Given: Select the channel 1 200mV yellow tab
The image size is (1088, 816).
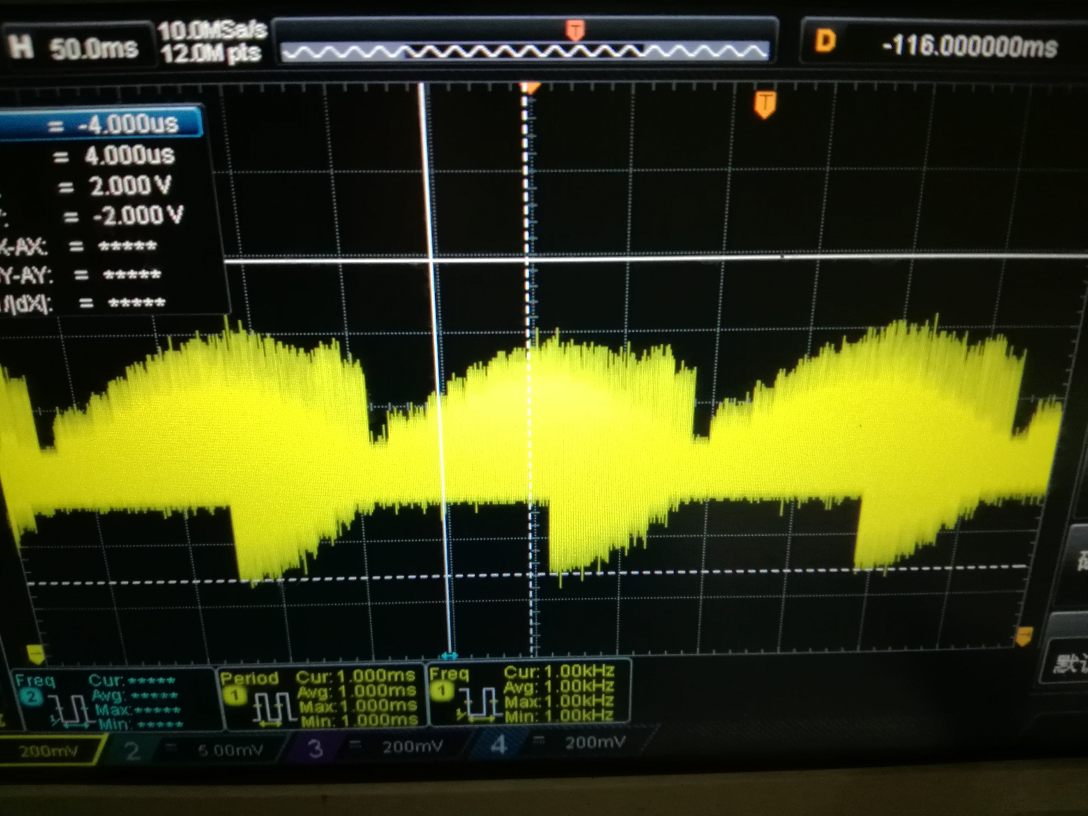Looking at the screenshot, I should (x=49, y=751).
